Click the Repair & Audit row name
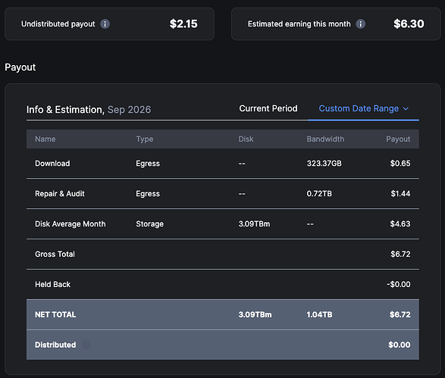445x378 pixels. [60, 194]
